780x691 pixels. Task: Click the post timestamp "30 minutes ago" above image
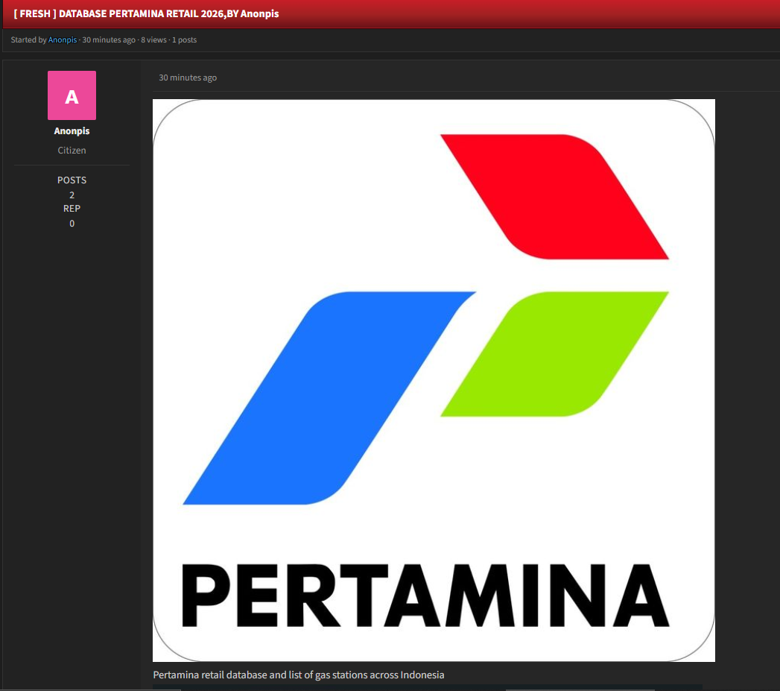(188, 78)
